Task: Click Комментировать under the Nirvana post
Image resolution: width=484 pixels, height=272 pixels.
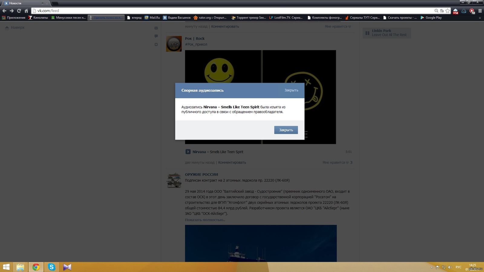Action: [x=232, y=163]
